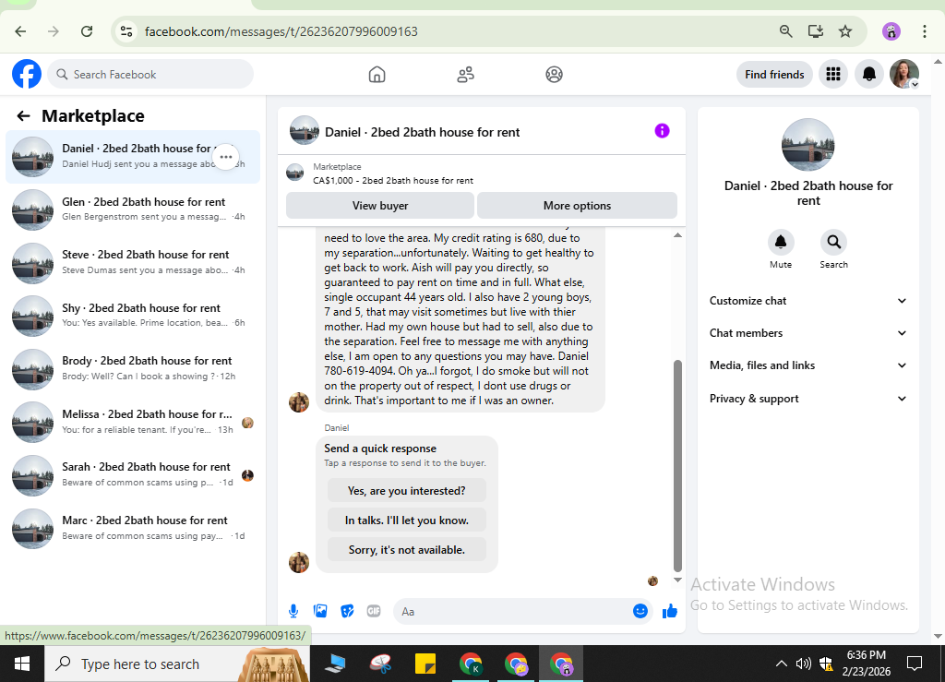The width and height of the screenshot is (945, 682).
Task: Open the Groups icon in top navigation
Action: click(554, 75)
